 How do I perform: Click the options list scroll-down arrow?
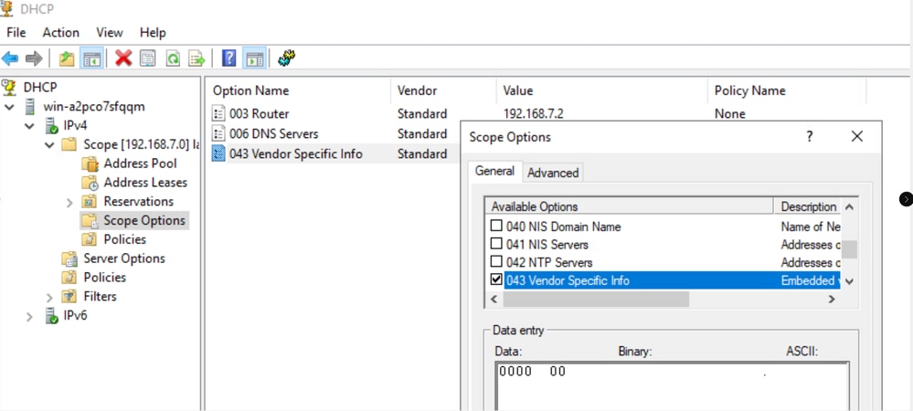pos(850,281)
